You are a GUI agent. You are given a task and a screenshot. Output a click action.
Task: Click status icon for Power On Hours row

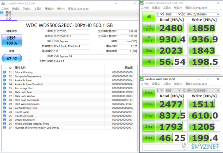[4, 116]
